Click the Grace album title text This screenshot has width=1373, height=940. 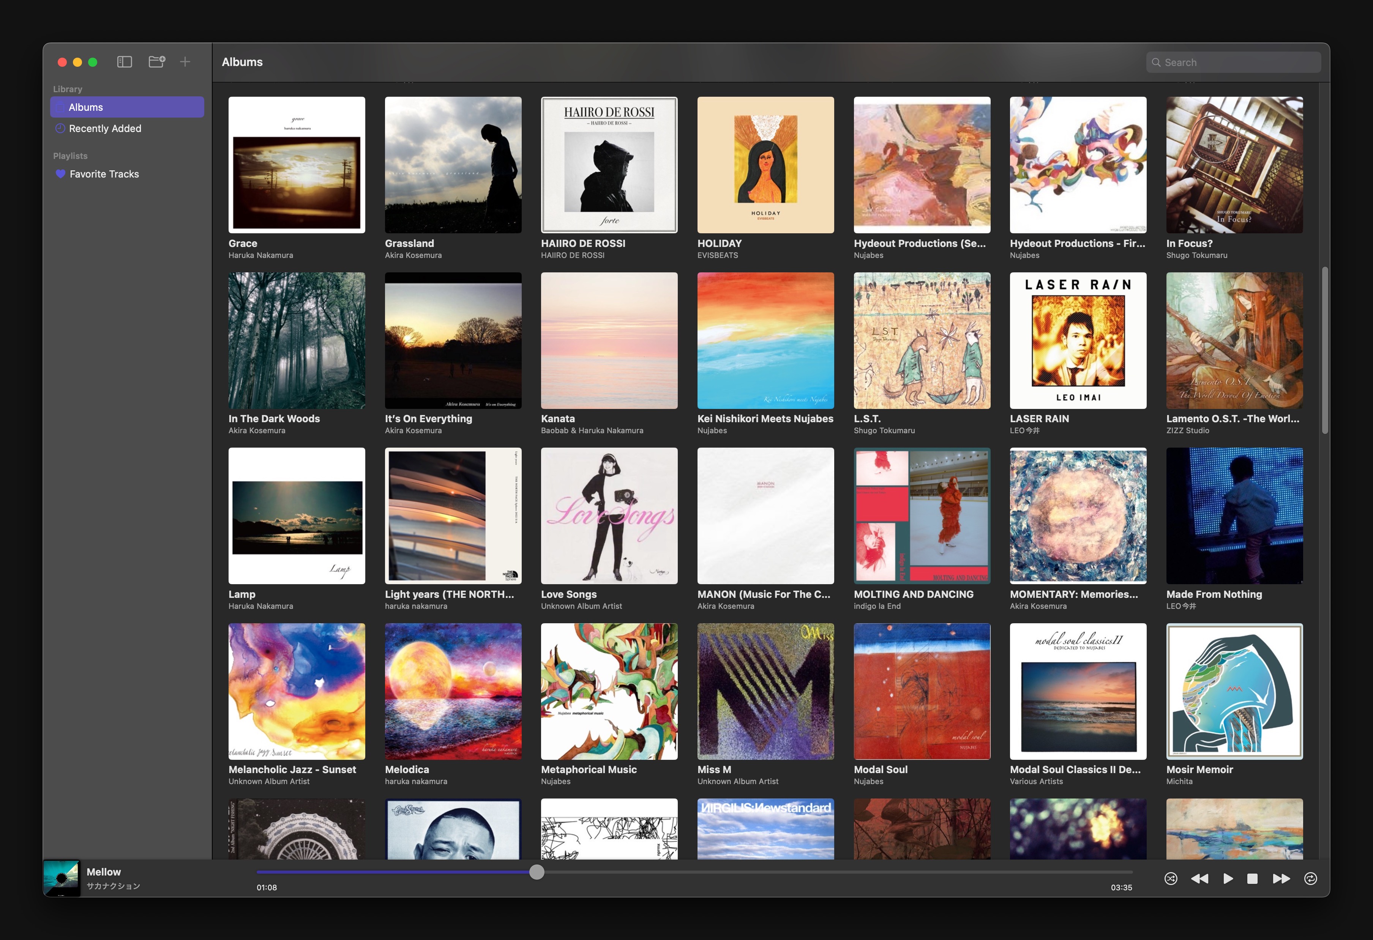[x=243, y=243]
